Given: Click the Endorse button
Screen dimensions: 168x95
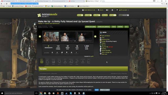Looking at the screenshot, I should tap(120, 27).
